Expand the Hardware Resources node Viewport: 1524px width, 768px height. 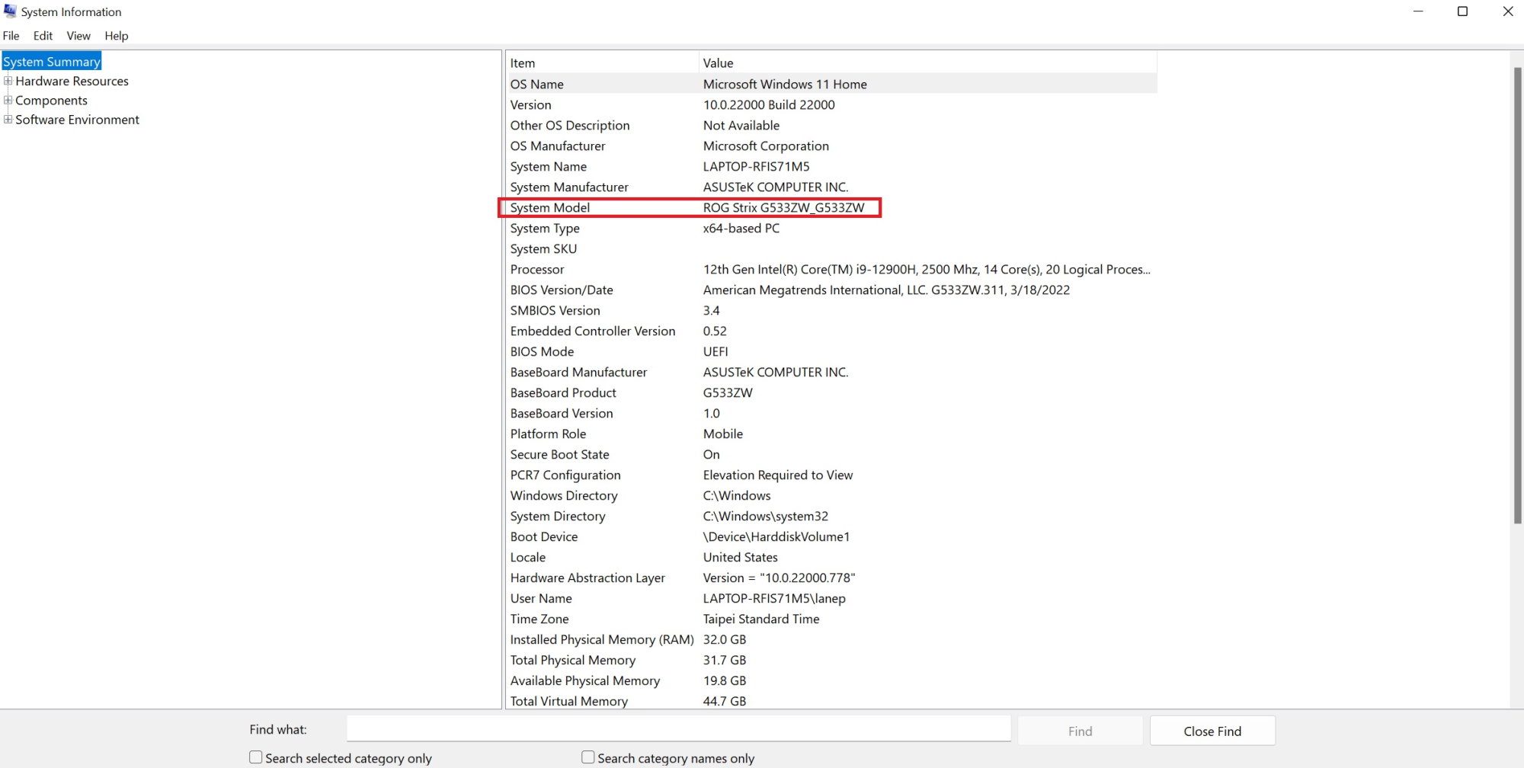point(8,81)
